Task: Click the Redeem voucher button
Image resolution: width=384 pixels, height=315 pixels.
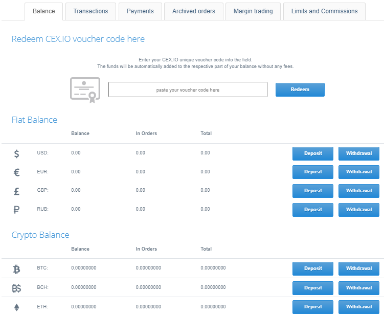Action: pos(300,89)
